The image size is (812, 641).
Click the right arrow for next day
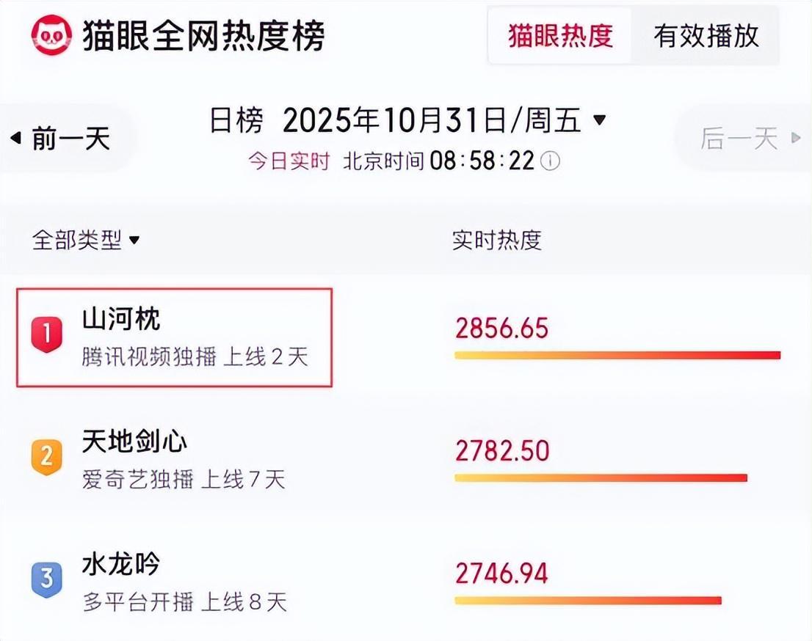pos(796,138)
